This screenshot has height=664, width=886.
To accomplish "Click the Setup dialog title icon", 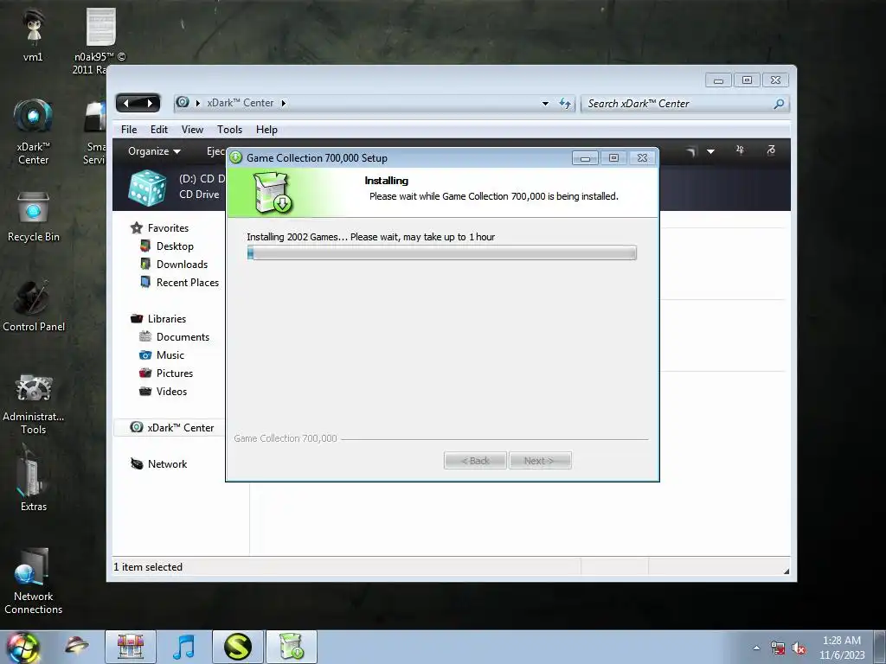I will point(235,157).
